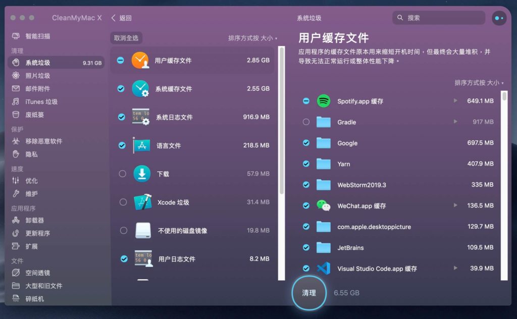Uncheck the 系统日志文件 checkbox

coord(122,117)
